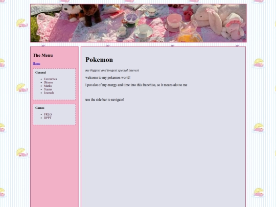Open the Home link in The Menu
Screen dimensions: 276x207
coord(36,63)
